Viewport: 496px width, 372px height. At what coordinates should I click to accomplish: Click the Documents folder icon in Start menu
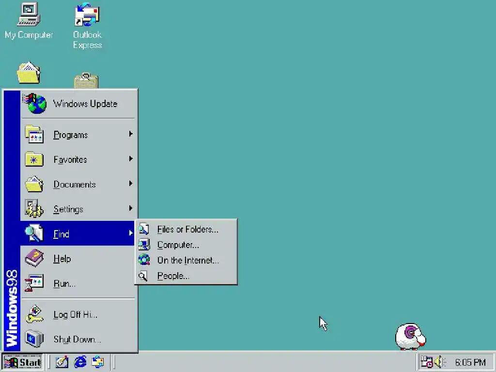click(34, 184)
